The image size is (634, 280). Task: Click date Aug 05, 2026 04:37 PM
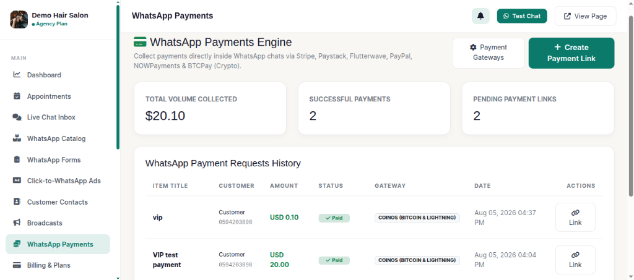point(505,218)
